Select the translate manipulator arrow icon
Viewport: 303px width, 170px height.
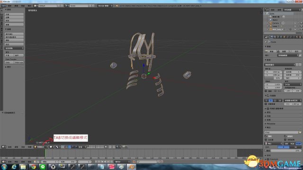tap(70, 147)
